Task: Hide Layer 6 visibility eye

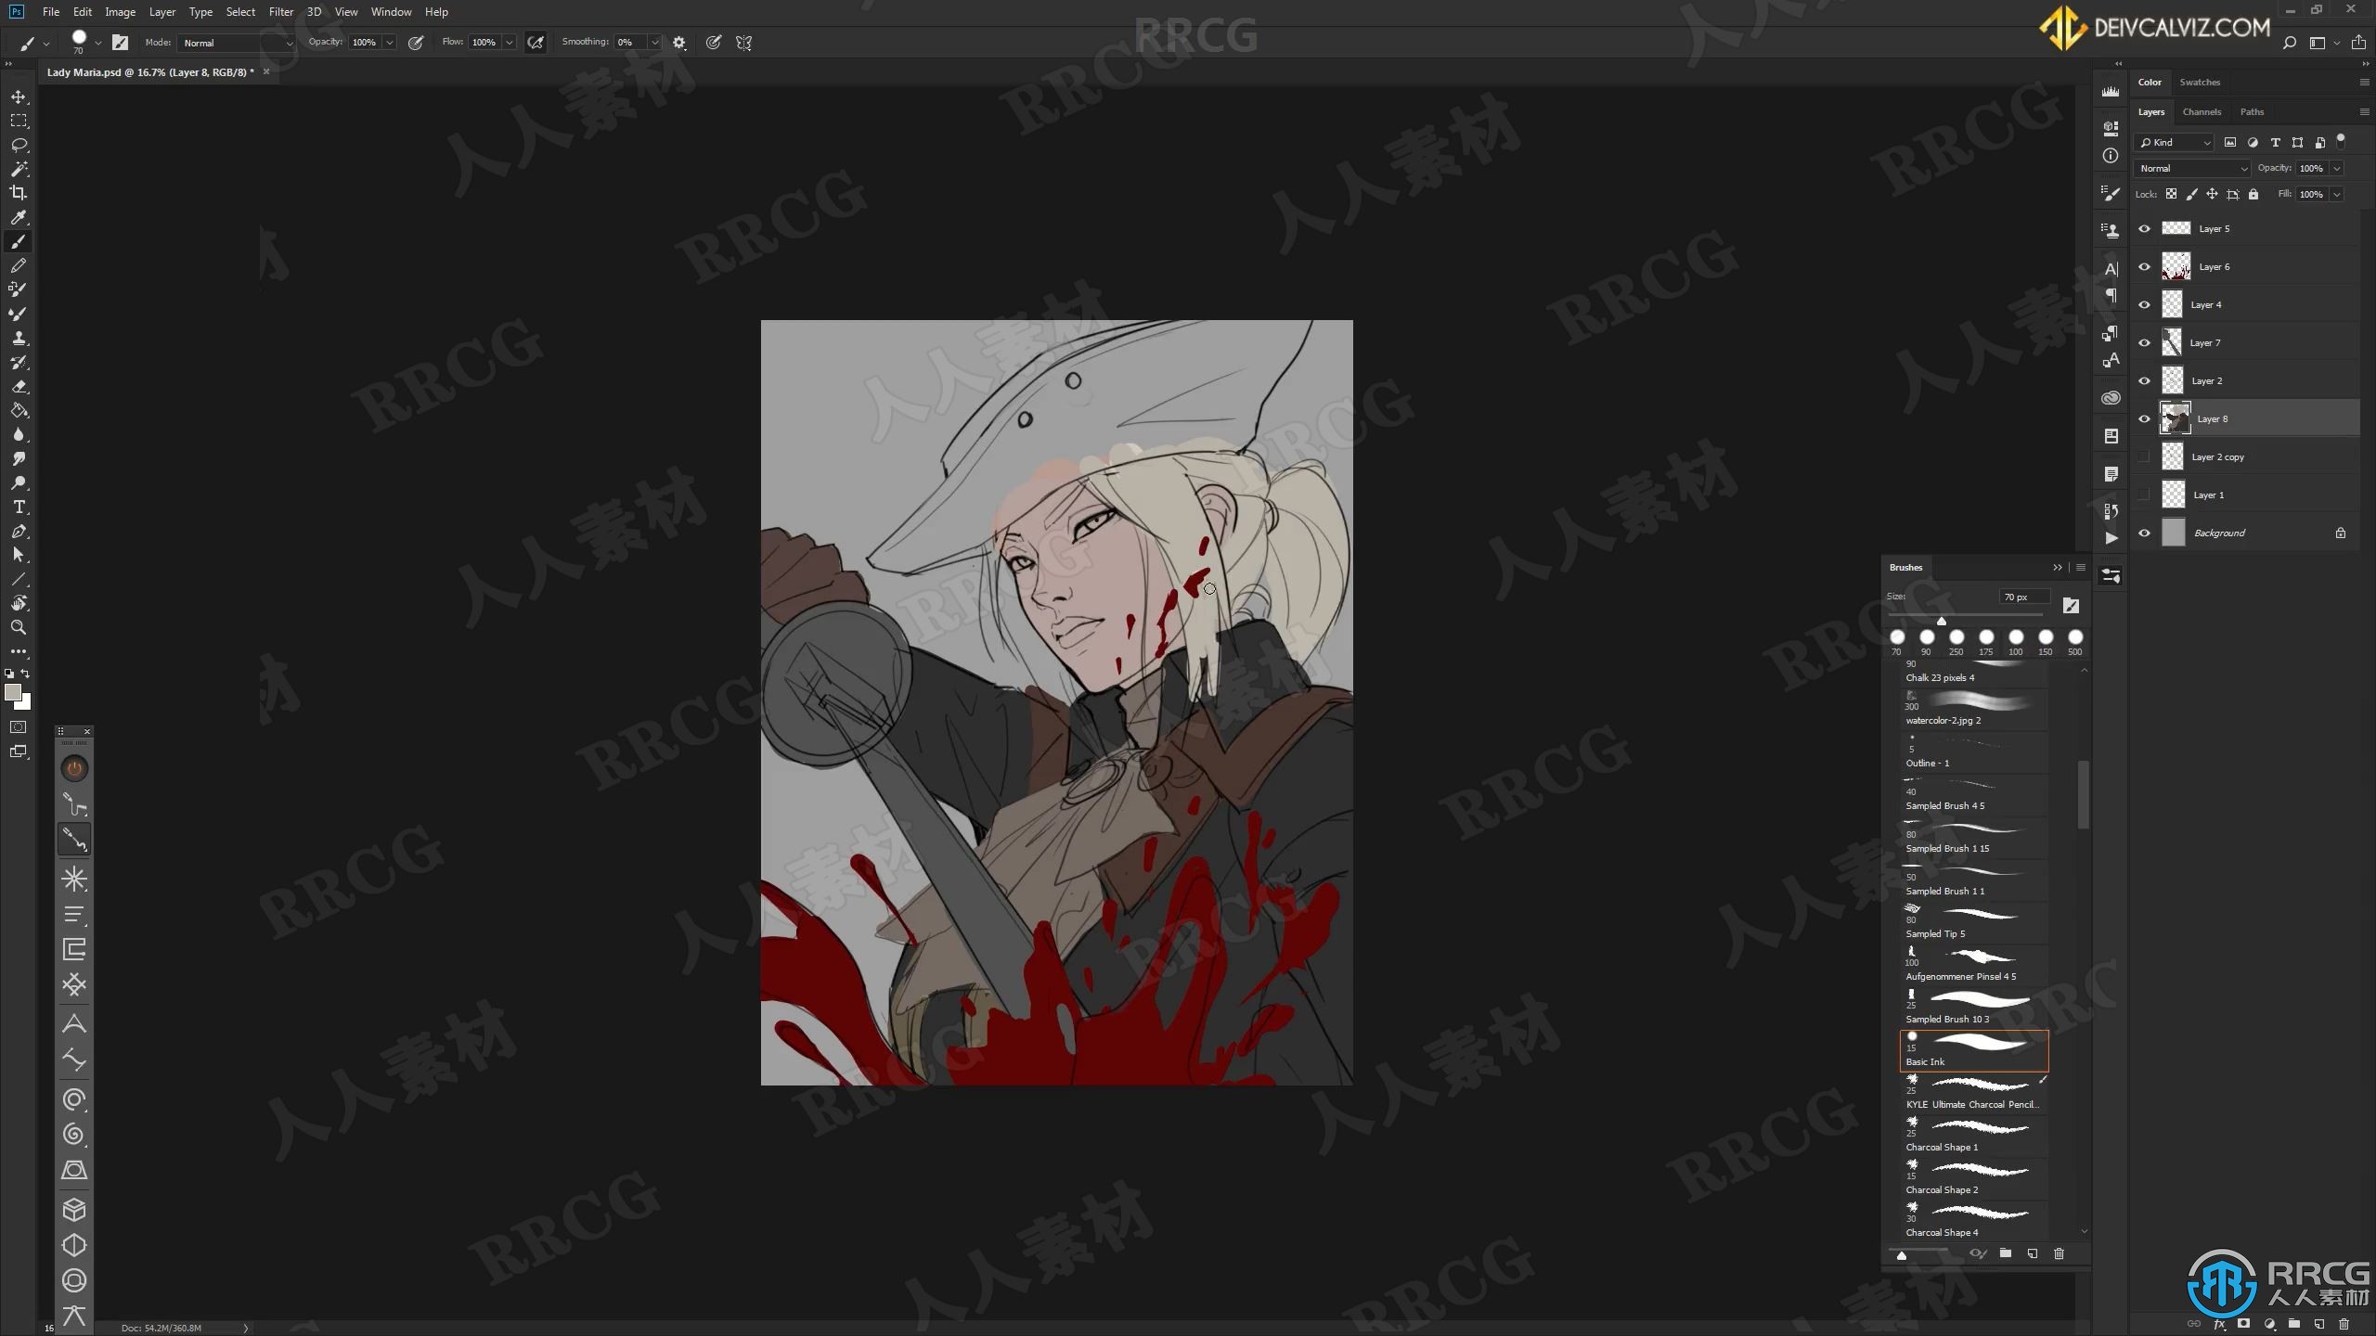Action: tap(2144, 266)
